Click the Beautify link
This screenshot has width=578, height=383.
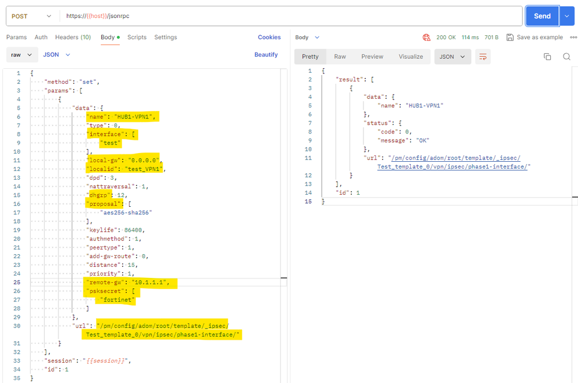pyautogui.click(x=266, y=55)
